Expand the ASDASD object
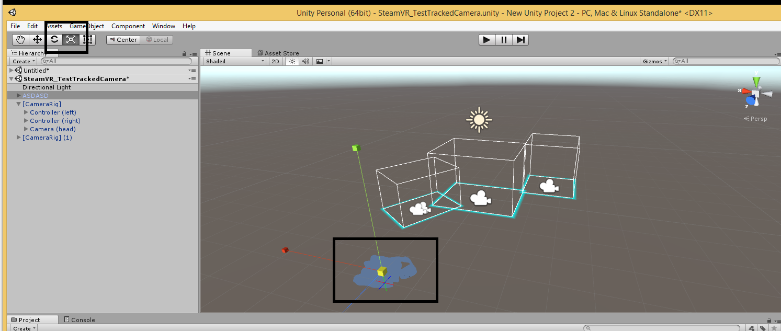Screen dimensions: 781x331 point(19,96)
